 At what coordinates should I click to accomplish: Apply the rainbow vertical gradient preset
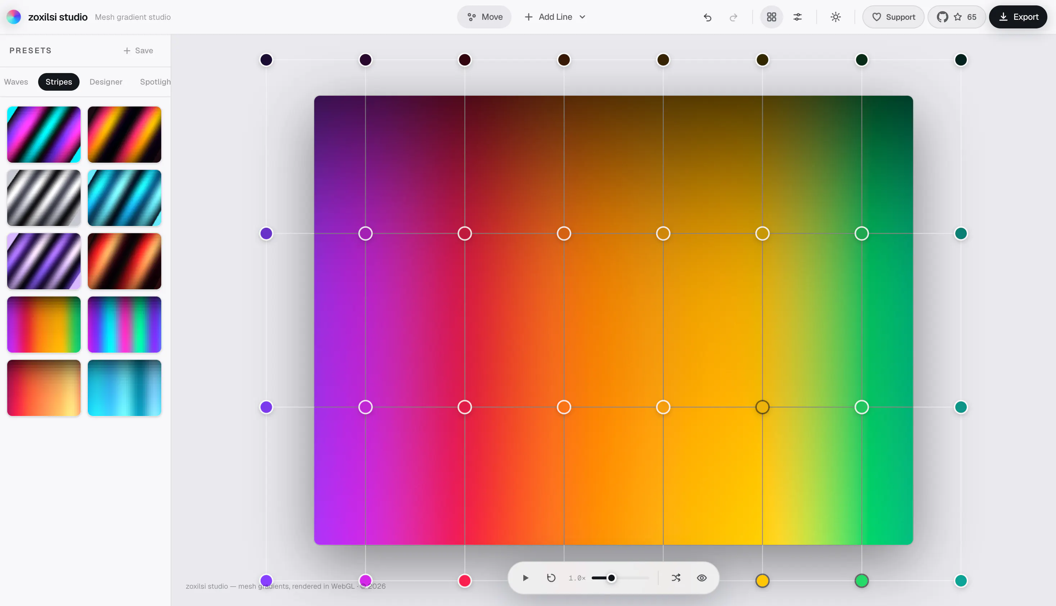pyautogui.click(x=44, y=325)
